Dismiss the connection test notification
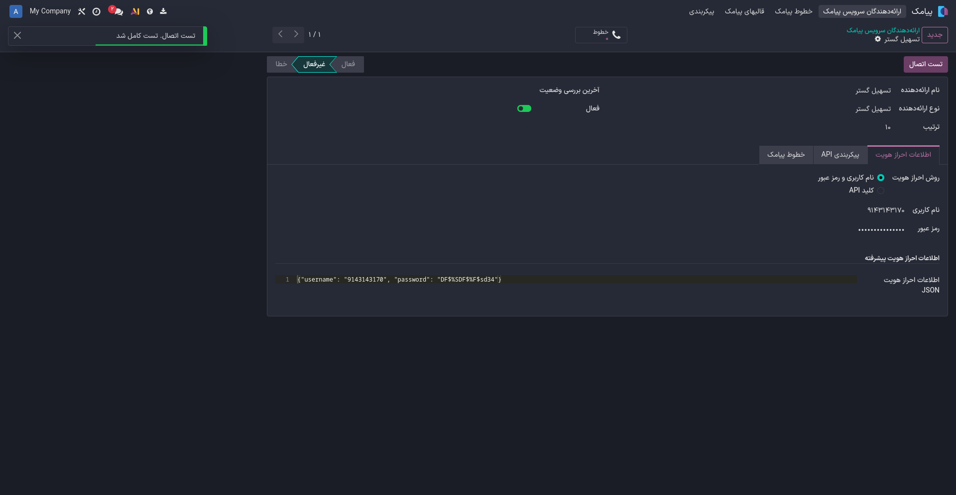Image resolution: width=956 pixels, height=495 pixels. 17,35
